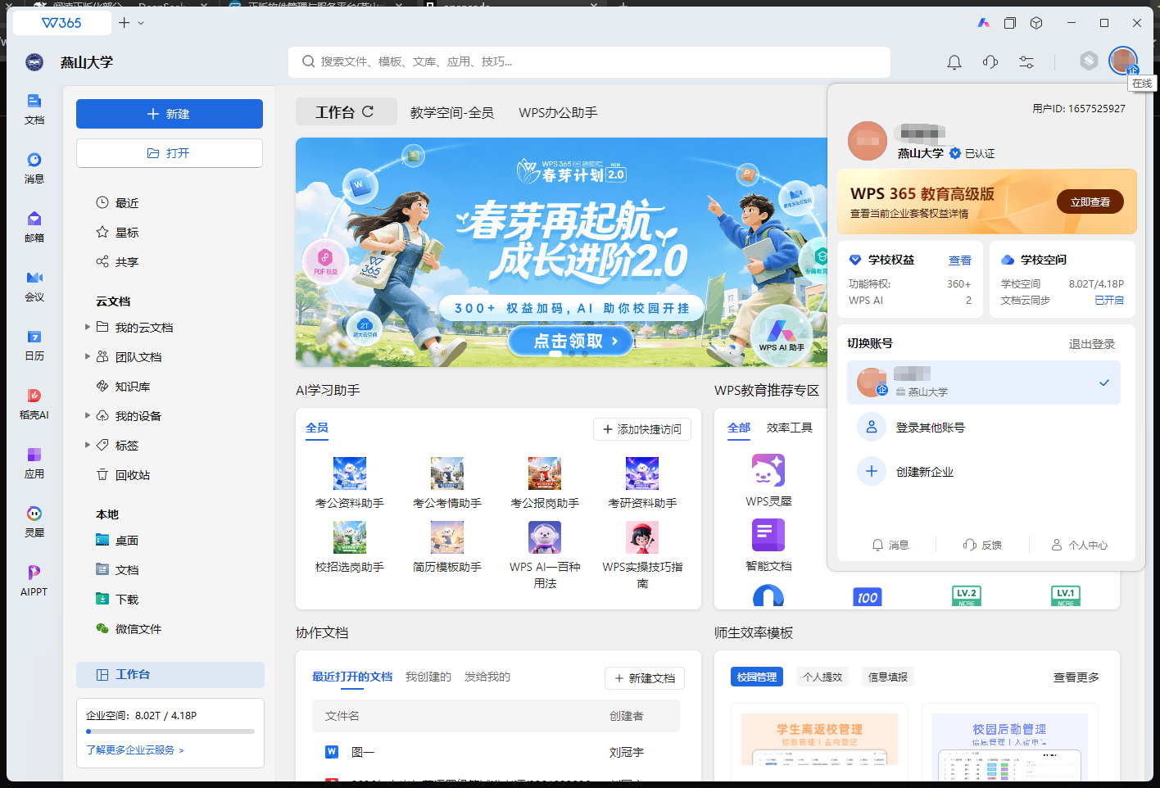Click the notification bell icon in header

click(x=954, y=62)
